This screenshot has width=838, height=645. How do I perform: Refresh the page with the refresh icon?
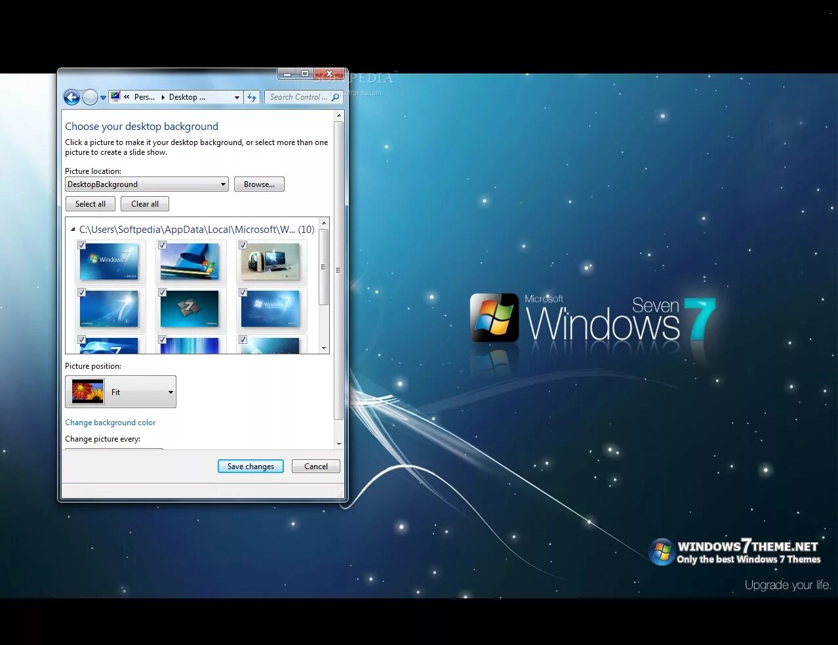pyautogui.click(x=252, y=97)
